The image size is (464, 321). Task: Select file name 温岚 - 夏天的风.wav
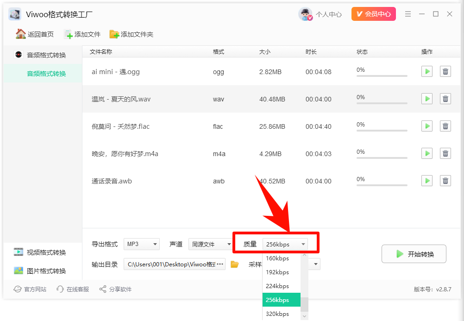[121, 99]
